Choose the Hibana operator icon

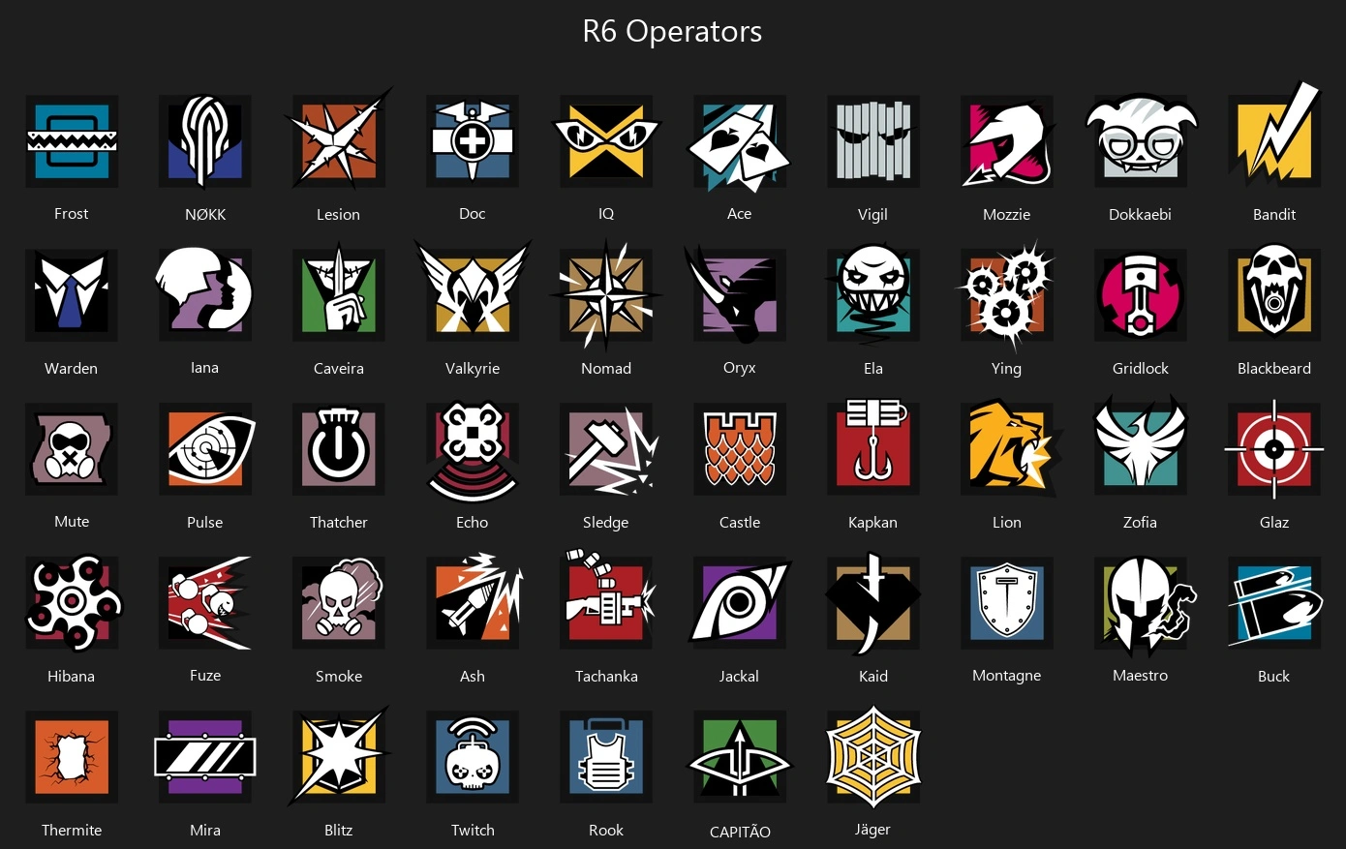[74, 602]
